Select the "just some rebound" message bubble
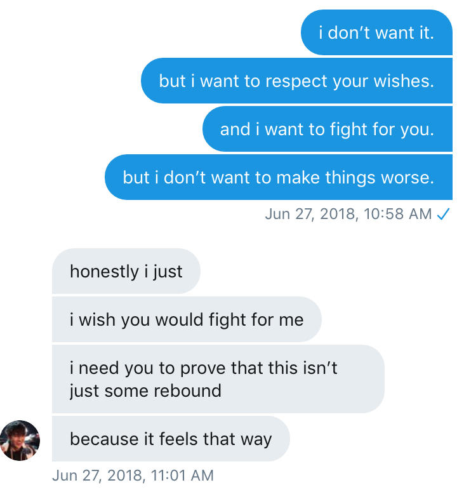This screenshot has height=492, width=464. [x=218, y=378]
